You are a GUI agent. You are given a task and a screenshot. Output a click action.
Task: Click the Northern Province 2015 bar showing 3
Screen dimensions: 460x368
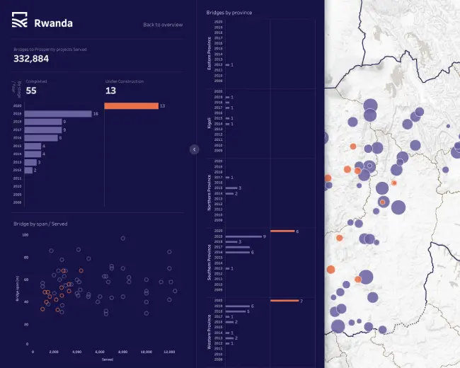pos(231,188)
